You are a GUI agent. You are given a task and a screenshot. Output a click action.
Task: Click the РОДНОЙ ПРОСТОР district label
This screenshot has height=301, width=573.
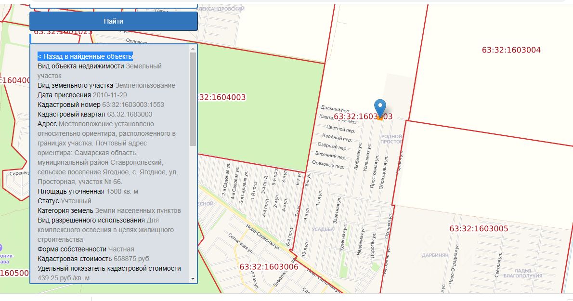[x=391, y=139]
